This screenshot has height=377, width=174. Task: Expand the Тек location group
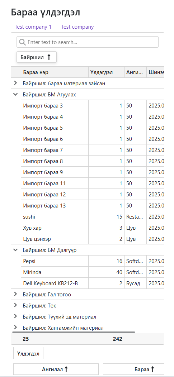(16, 305)
